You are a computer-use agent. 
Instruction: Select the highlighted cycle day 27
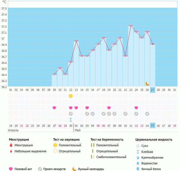152,90
